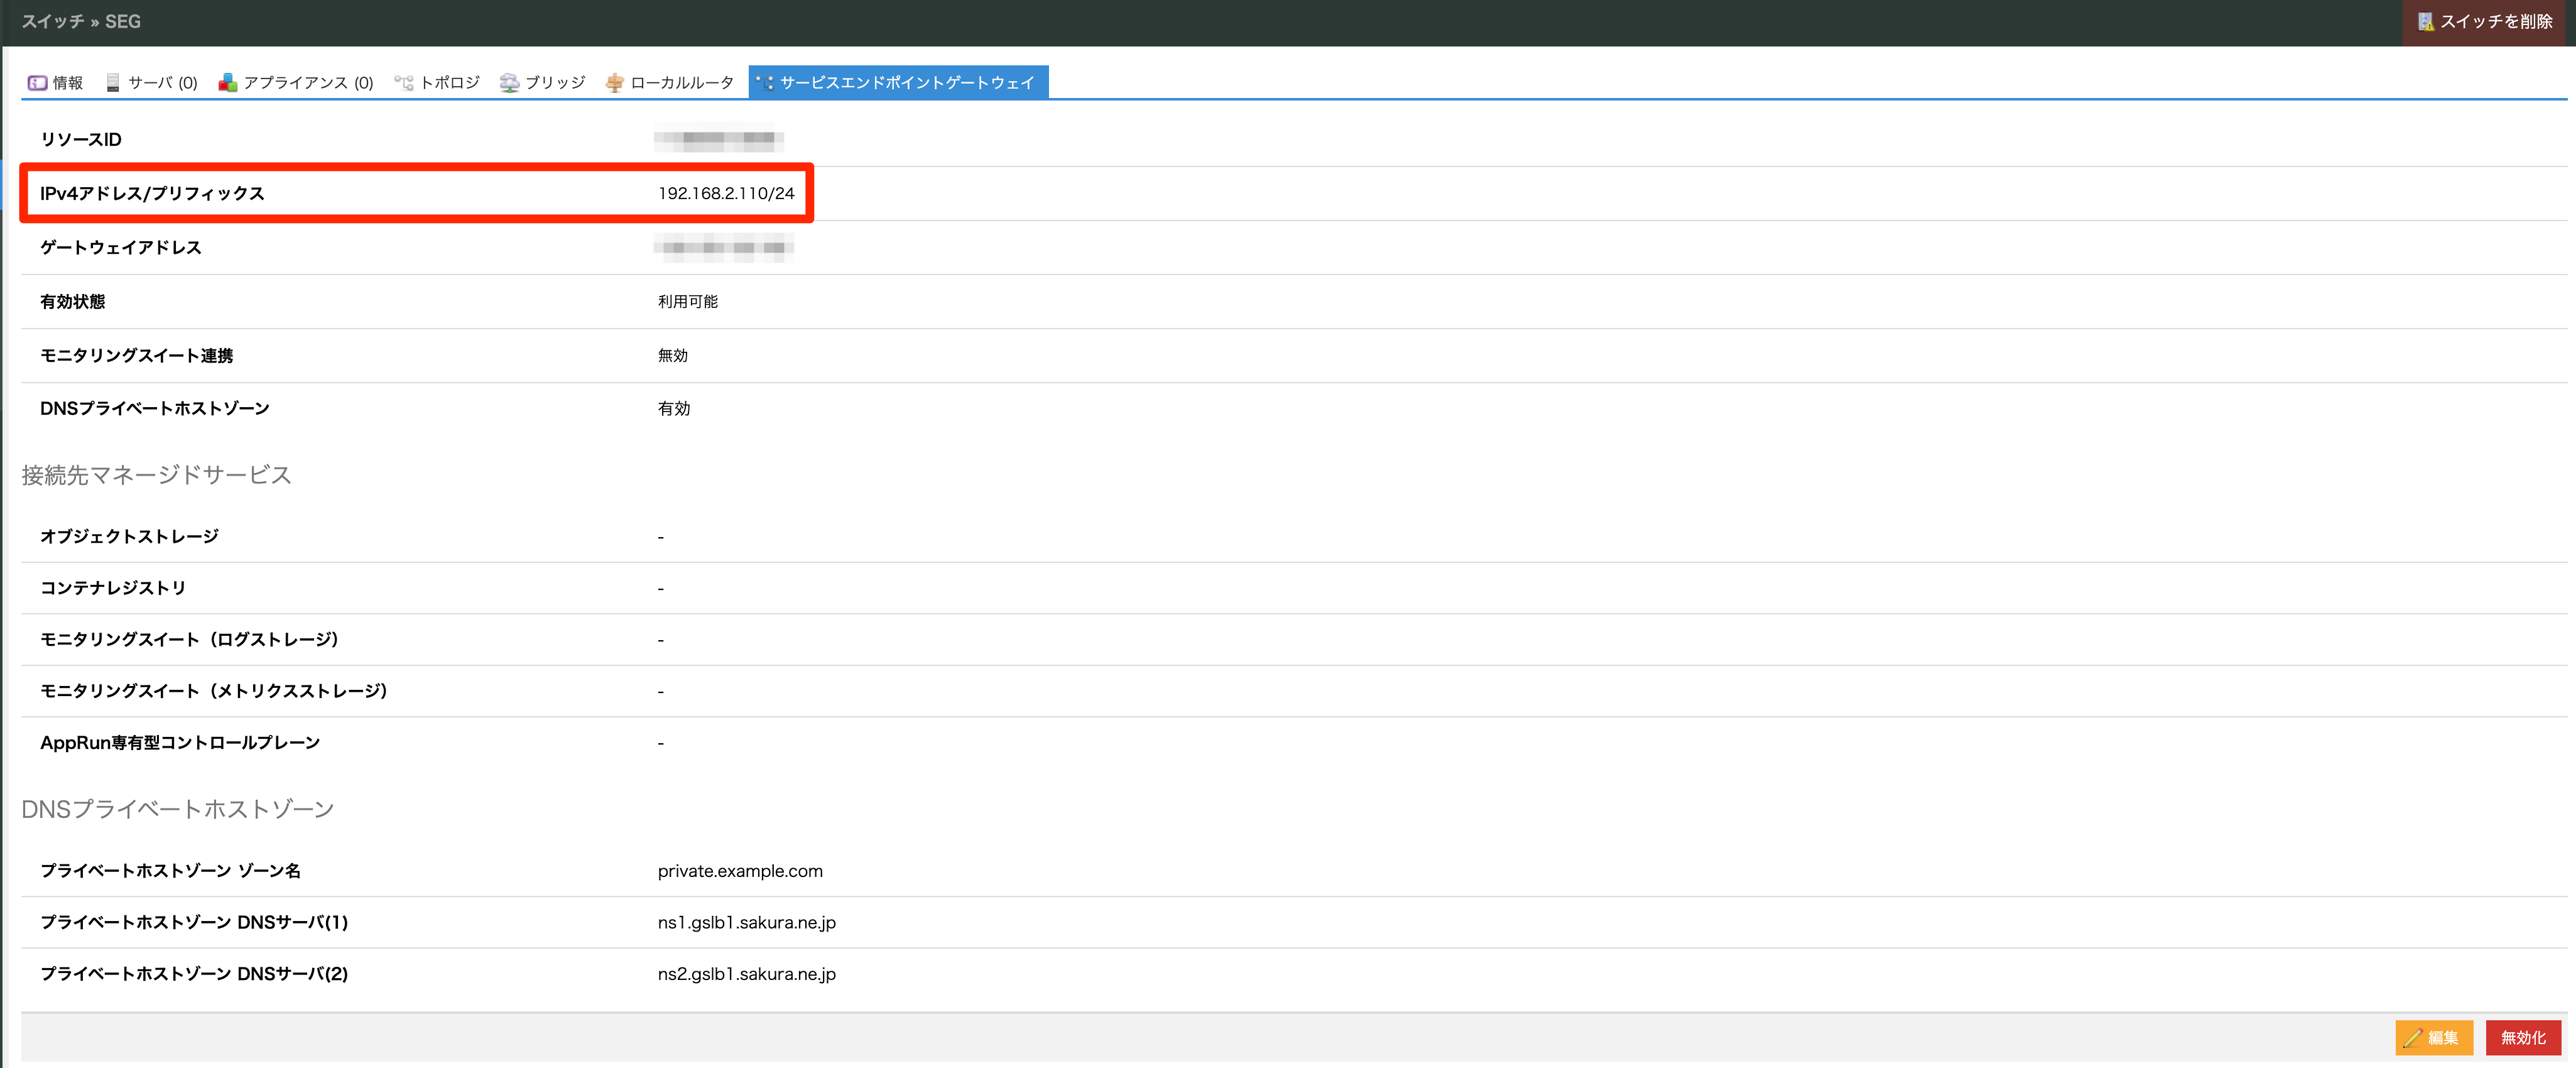Click the 情報 tab icon
Image resolution: width=2576 pixels, height=1068 pixels.
pyautogui.click(x=37, y=83)
